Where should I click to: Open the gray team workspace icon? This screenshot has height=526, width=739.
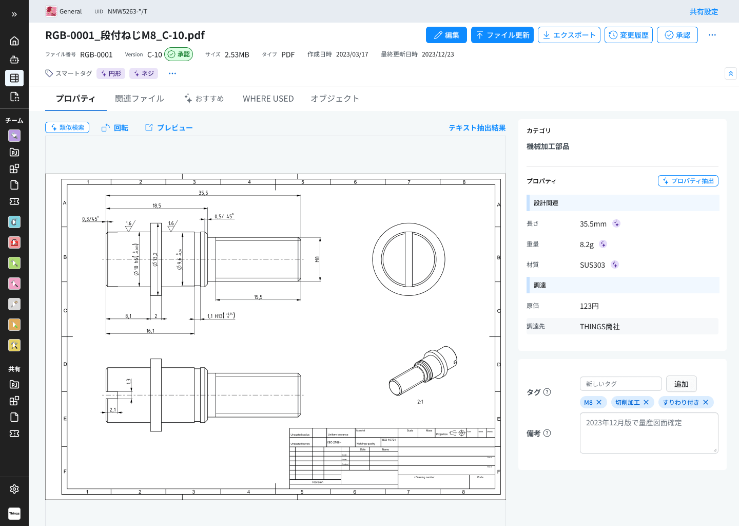14,304
